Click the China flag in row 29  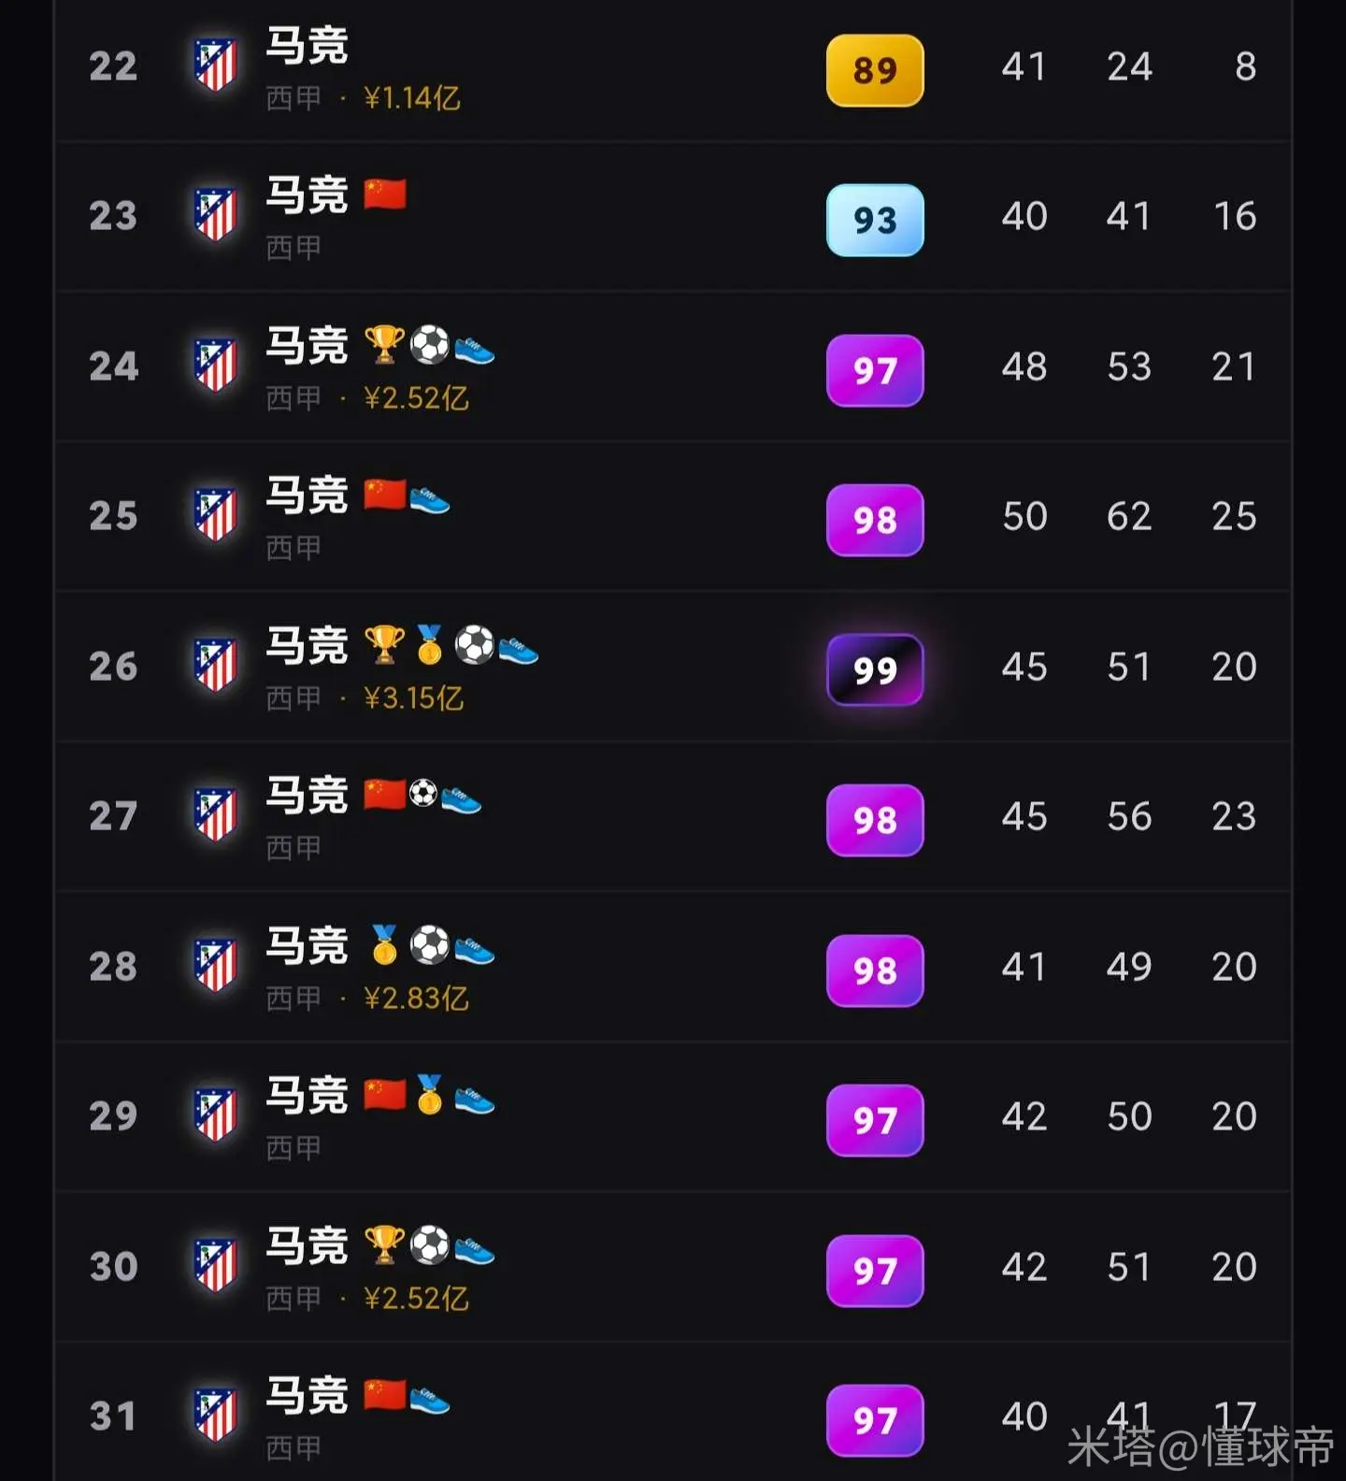click(x=385, y=1094)
